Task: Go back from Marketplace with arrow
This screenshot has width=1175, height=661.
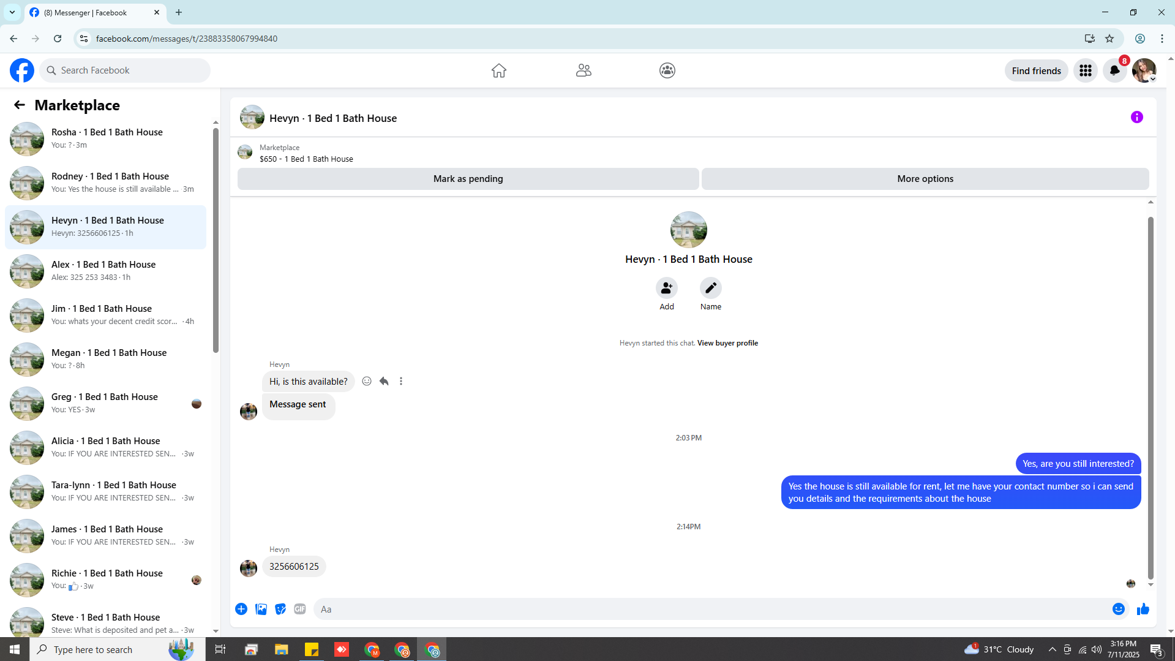Action: (x=20, y=105)
